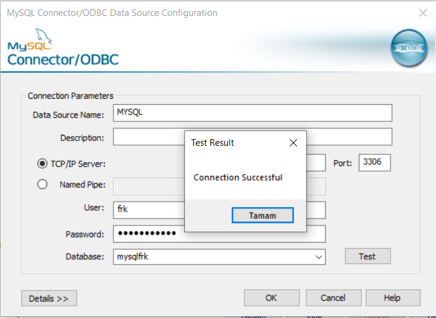
Task: Open the Database dropdown arrow
Action: click(x=318, y=257)
